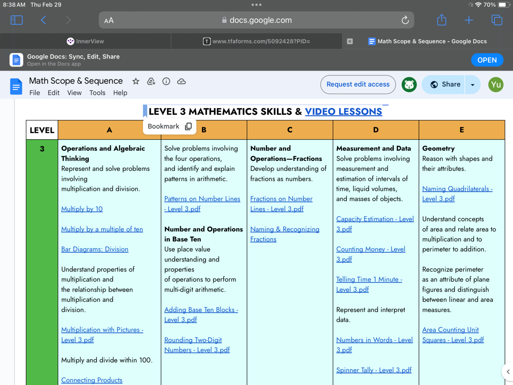
Task: Open a new Safari tab with plus
Action: coord(469,20)
